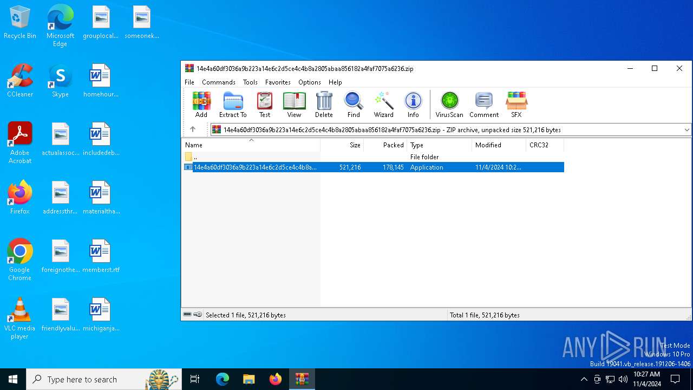Open the Commands menu
Image resolution: width=693 pixels, height=390 pixels.
coord(219,82)
